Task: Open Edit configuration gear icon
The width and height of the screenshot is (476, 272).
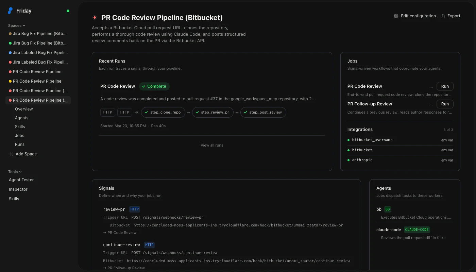Action: pos(396,16)
